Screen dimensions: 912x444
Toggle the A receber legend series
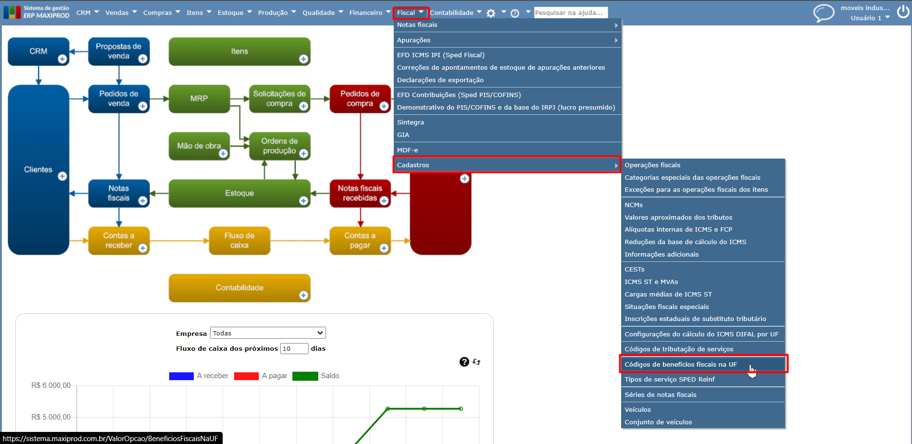tap(199, 376)
